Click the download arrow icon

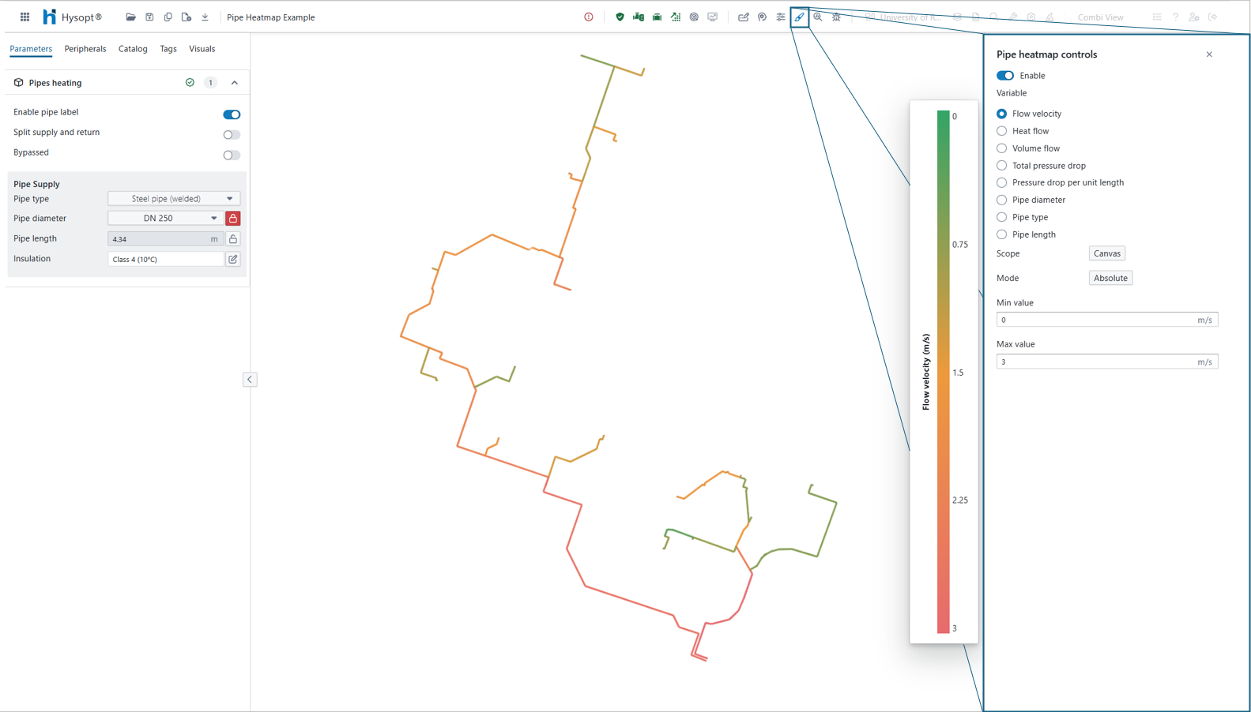click(x=205, y=17)
